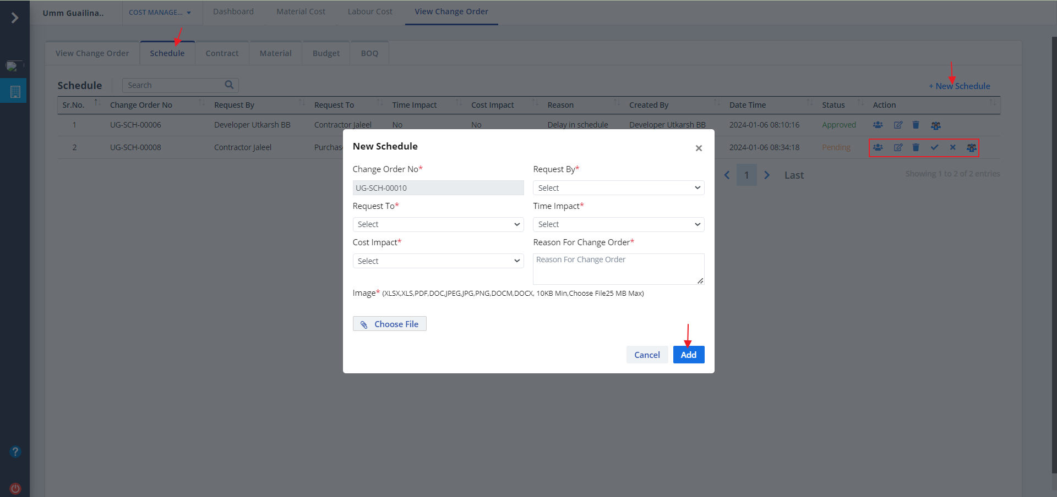Open the Material Cost menu item
This screenshot has height=497, width=1057.
tap(301, 12)
